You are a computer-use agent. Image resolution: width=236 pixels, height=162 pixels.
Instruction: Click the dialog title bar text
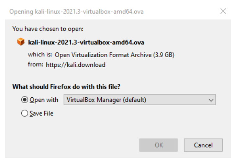77,12
